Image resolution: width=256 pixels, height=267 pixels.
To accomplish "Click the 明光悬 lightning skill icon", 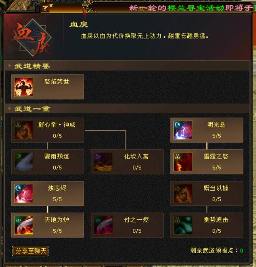I will [x=183, y=130].
